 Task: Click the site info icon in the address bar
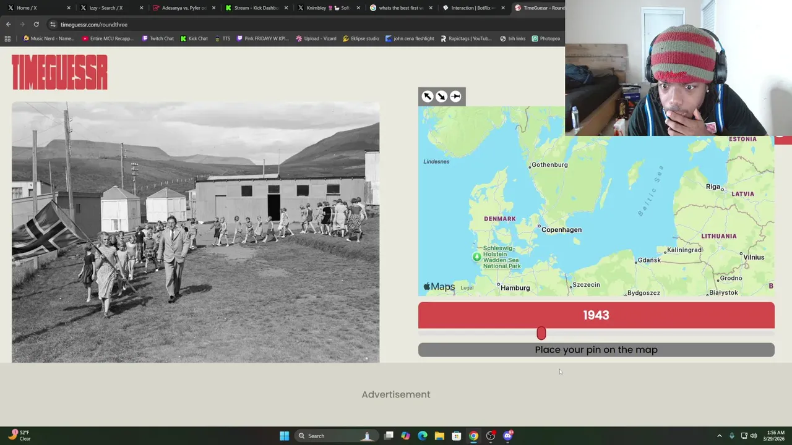[x=53, y=25]
